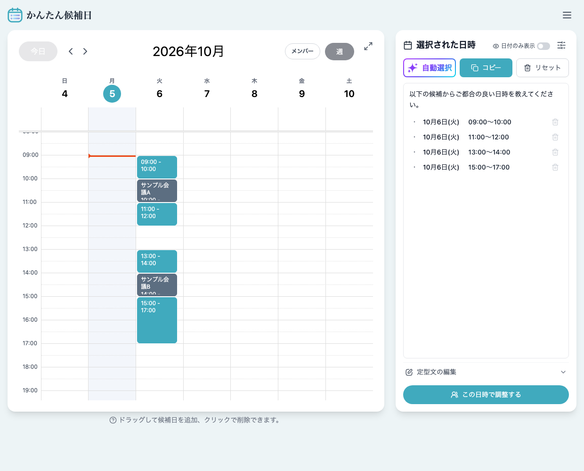Delete the 15:00〜17:00 candidate entry

point(555,167)
